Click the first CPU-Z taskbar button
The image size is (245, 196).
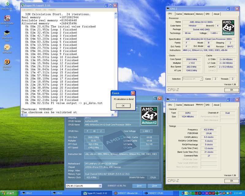(36, 193)
